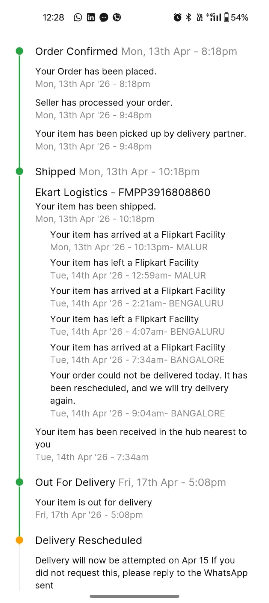Tap the Bluetooth status icon
This screenshot has height=603, width=269.
tap(189, 17)
